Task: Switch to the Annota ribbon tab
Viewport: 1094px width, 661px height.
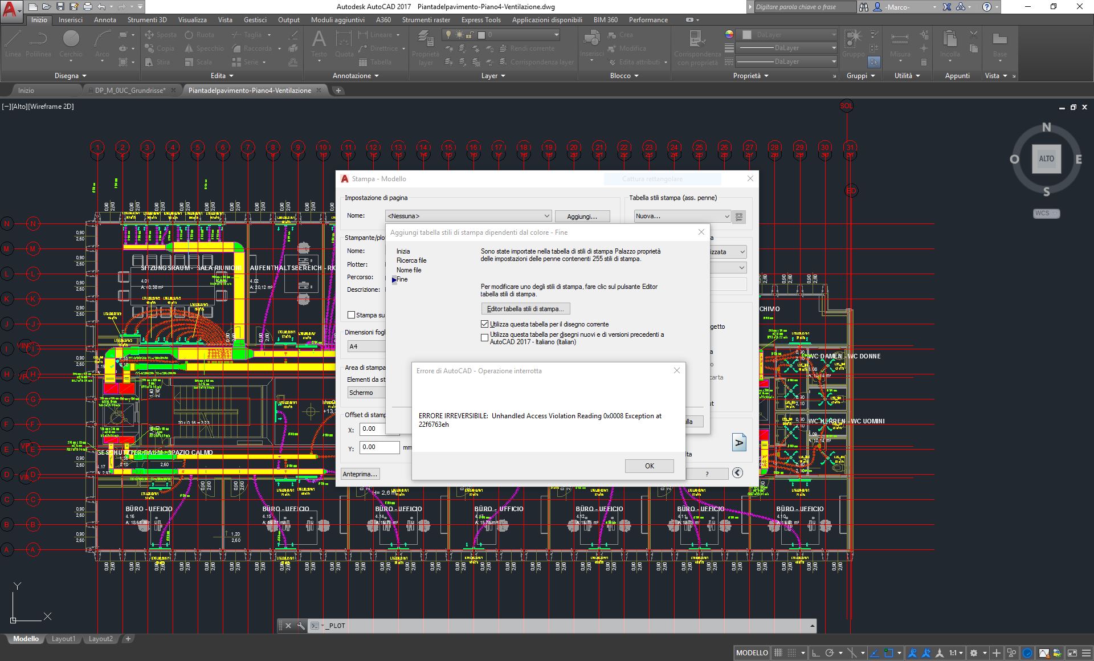Action: 105,20
